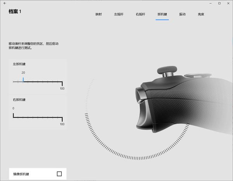Click the 右扳机键 slider's 100 endpoint
The image size is (233, 181).
tap(62, 120)
